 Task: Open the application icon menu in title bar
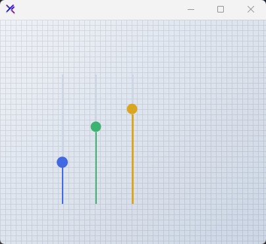point(11,9)
